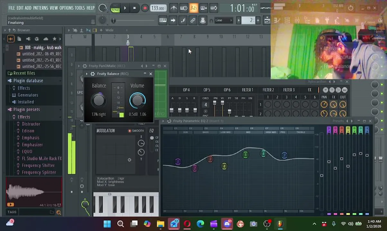Screen dimensions: 387x231
Task: Select the browser all-audio waveform tab icon
Action: tap(11, 39)
